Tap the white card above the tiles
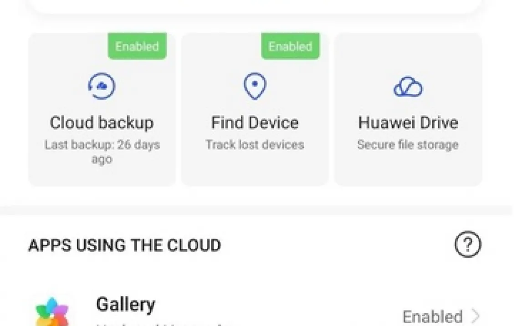This screenshot has height=326, width=522. click(255, 5)
